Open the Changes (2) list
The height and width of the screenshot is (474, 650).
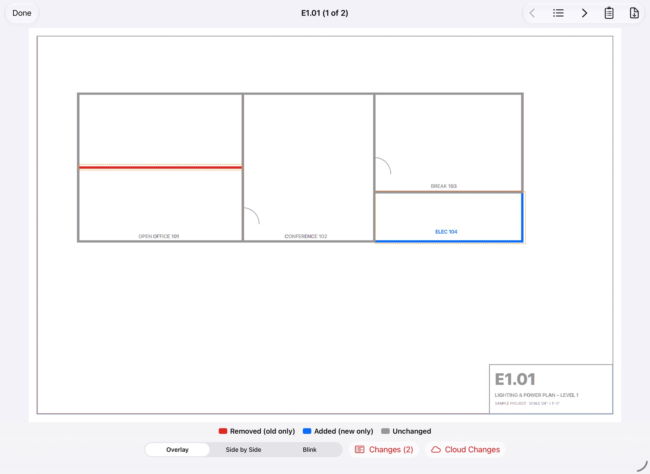pyautogui.click(x=384, y=449)
